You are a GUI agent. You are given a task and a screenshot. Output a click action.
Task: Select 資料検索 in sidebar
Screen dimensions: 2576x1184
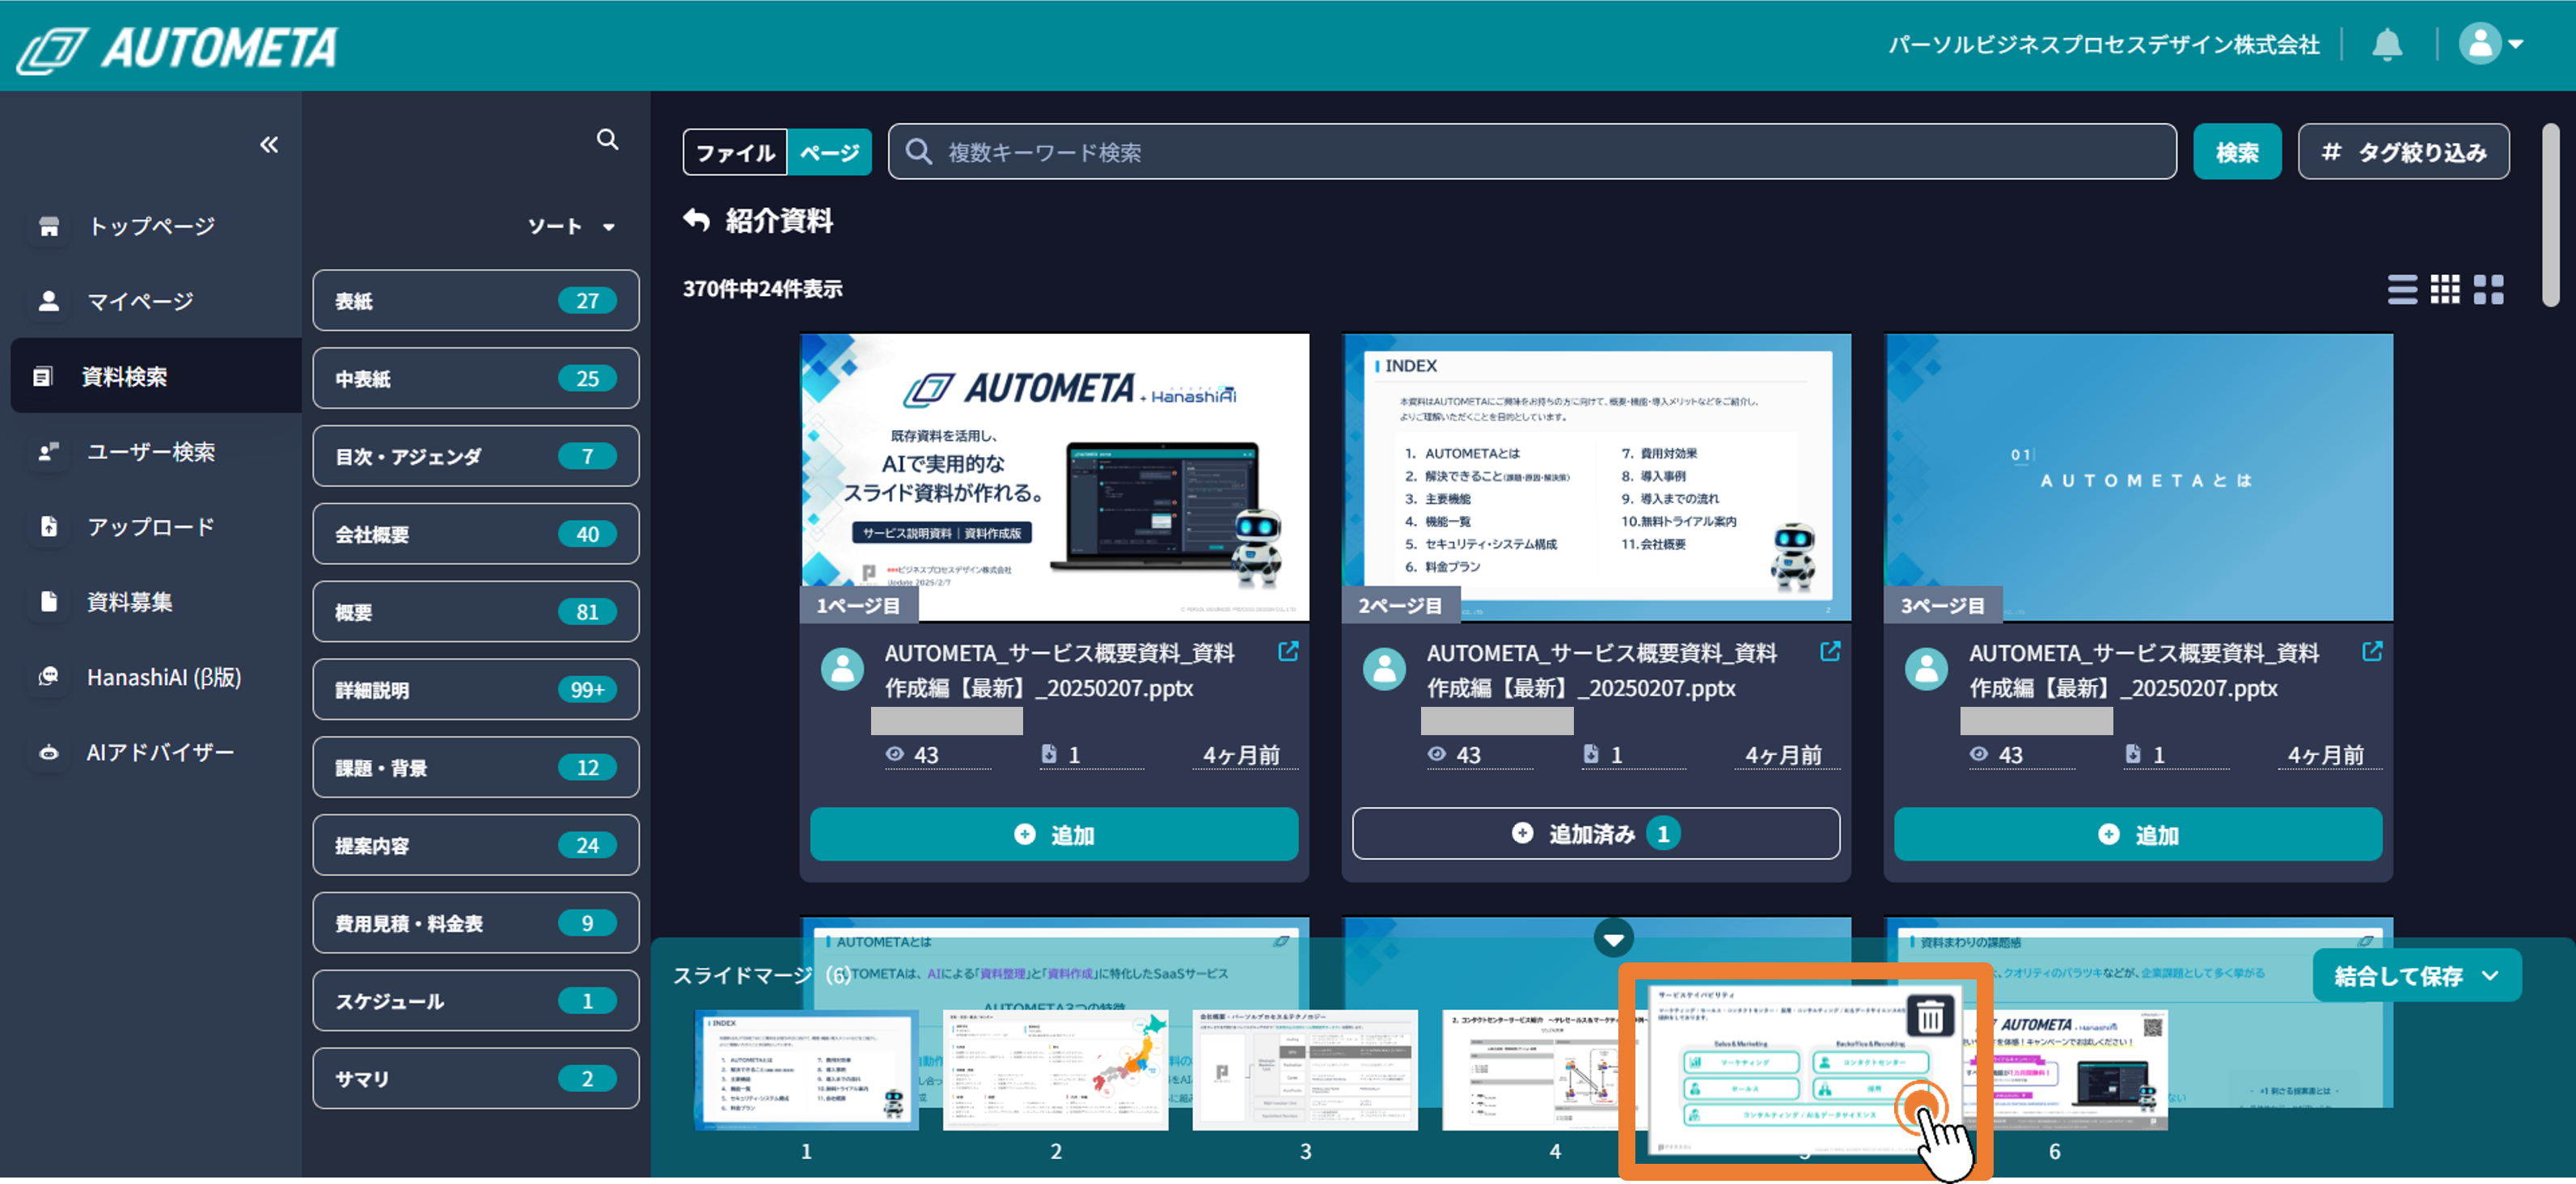[156, 376]
